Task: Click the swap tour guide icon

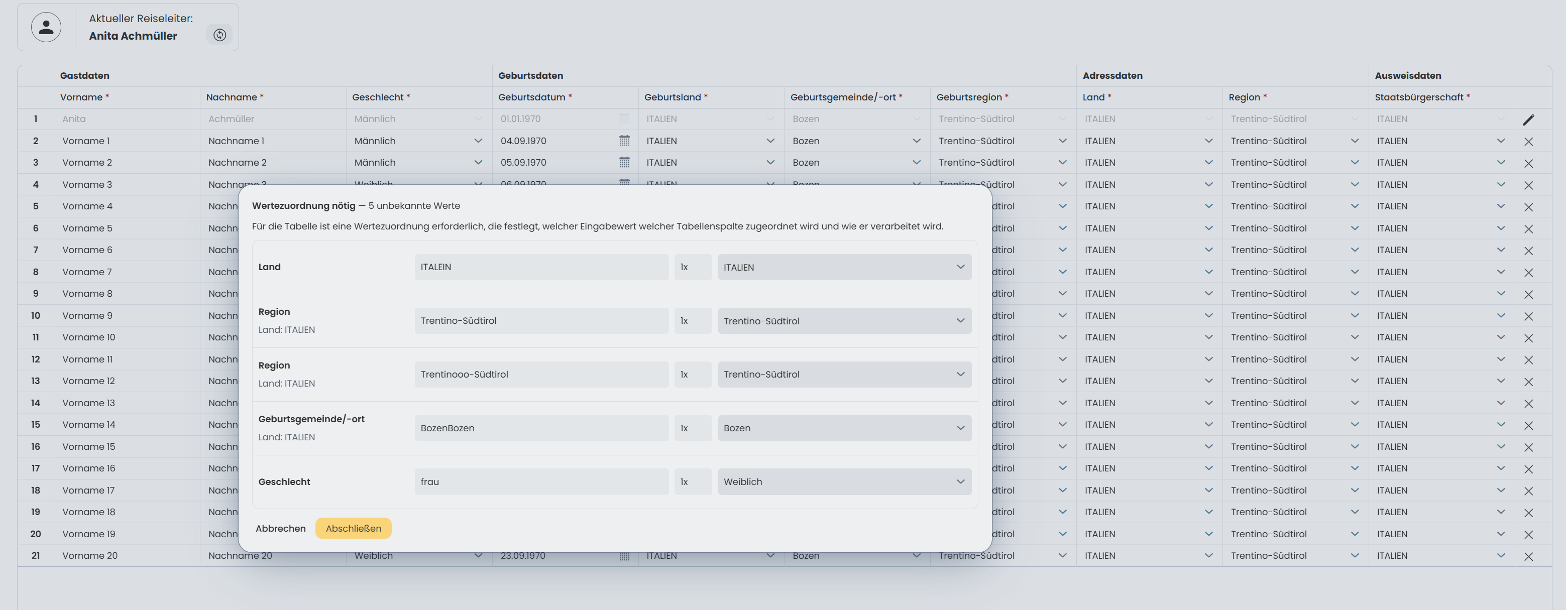Action: click(x=219, y=35)
